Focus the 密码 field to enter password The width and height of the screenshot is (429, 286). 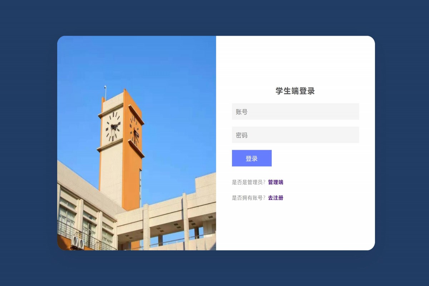[295, 135]
